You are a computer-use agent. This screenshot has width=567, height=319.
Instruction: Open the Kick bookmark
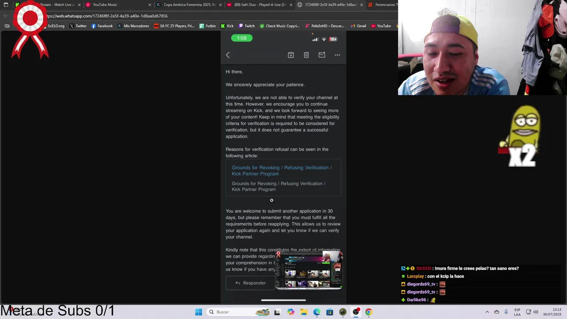click(227, 26)
